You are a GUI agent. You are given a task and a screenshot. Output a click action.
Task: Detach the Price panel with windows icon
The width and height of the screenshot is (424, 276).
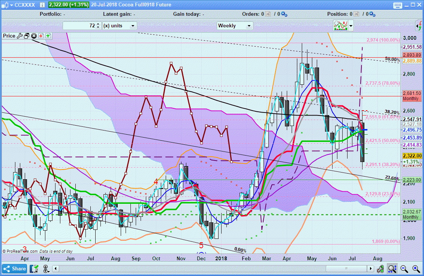27,36
